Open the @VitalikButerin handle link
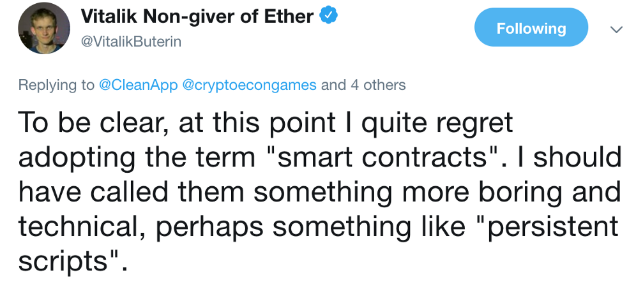 pyautogui.click(x=131, y=41)
